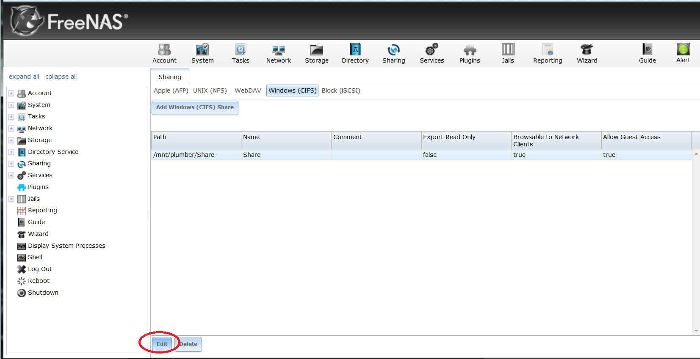Expand the Services tree node

tap(11, 175)
